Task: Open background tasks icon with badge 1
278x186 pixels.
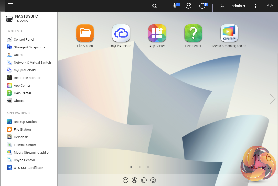Action: pos(175,6)
